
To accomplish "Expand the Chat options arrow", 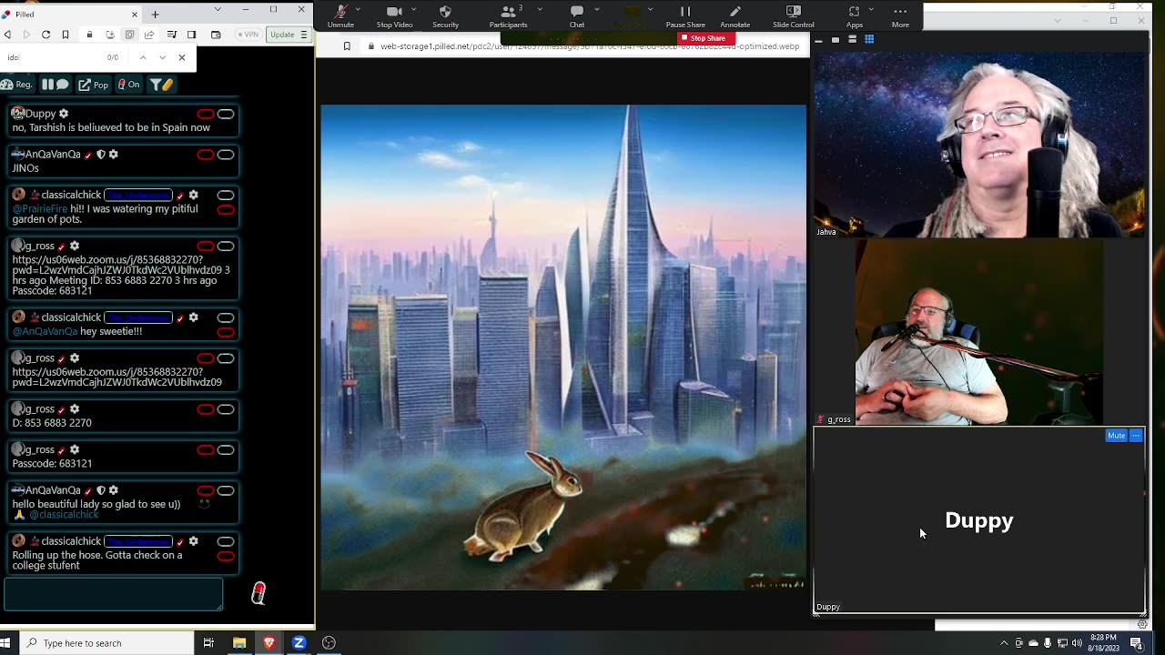I will click(x=599, y=9).
